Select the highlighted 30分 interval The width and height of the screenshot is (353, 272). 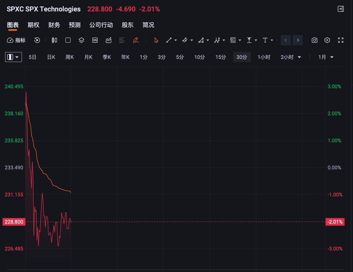(x=242, y=57)
